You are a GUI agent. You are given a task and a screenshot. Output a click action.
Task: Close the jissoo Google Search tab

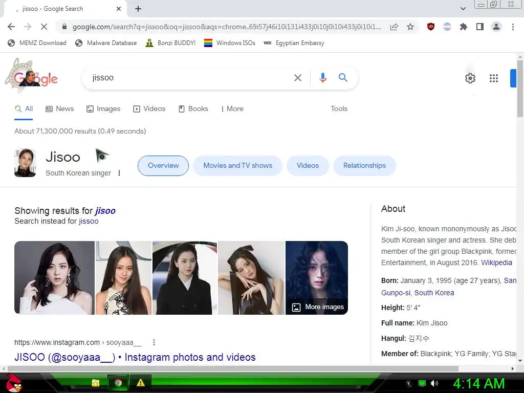pyautogui.click(x=119, y=9)
